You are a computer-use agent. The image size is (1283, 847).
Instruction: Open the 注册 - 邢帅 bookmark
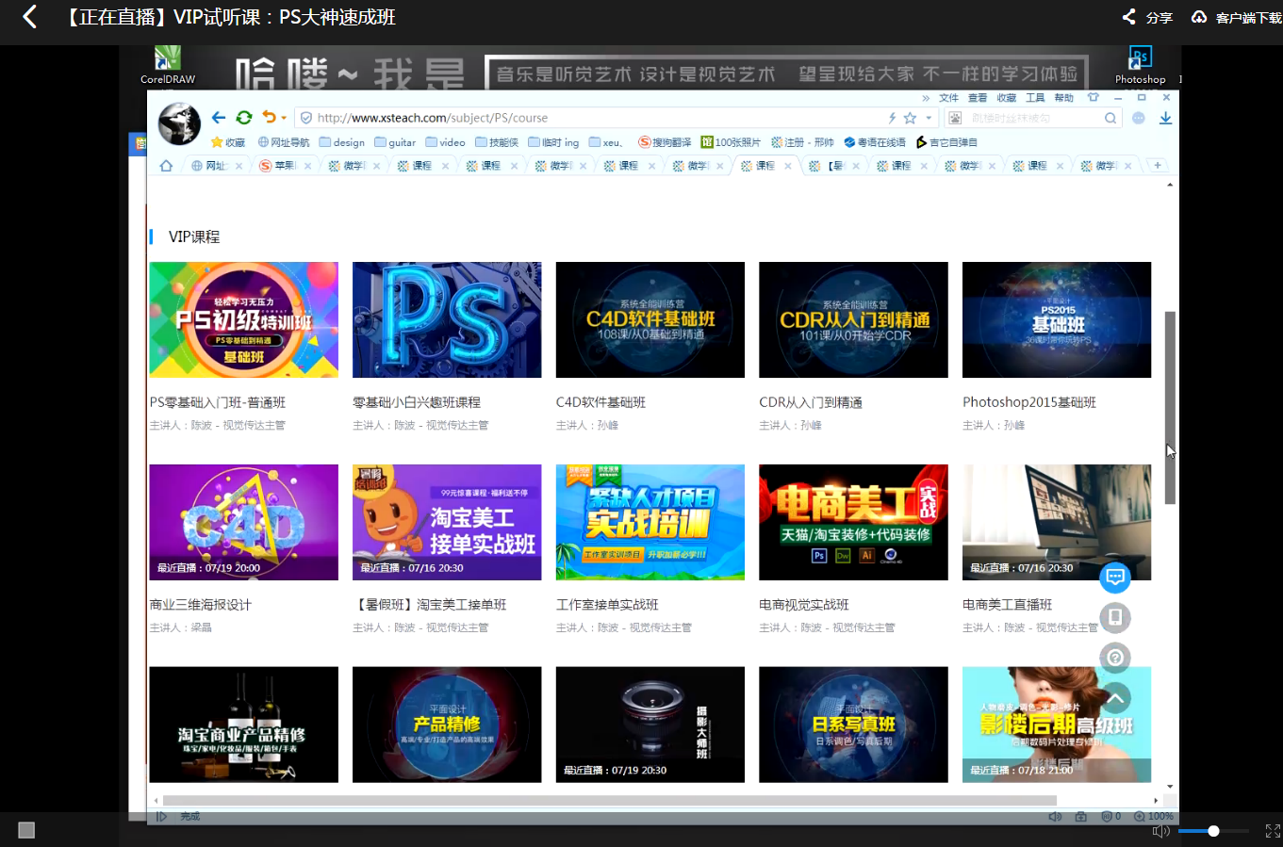point(802,142)
